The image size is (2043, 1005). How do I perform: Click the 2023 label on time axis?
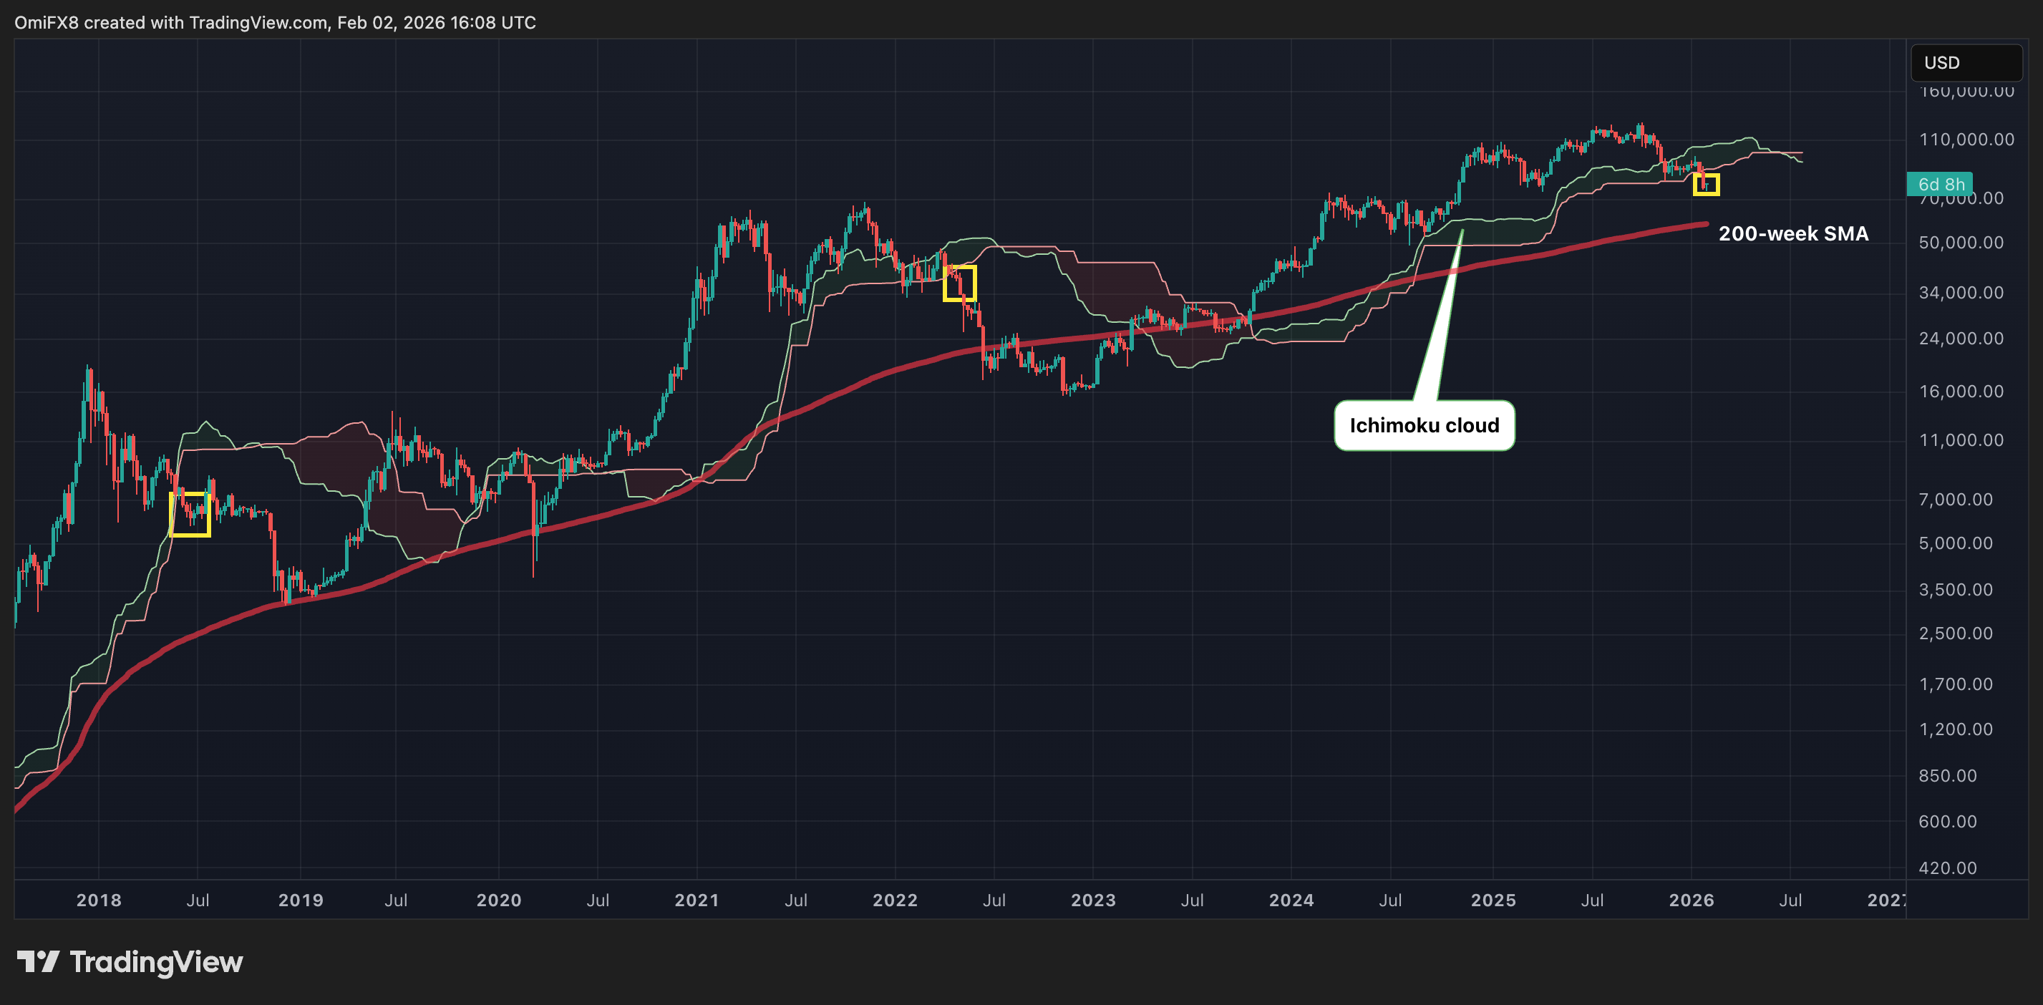1093,900
